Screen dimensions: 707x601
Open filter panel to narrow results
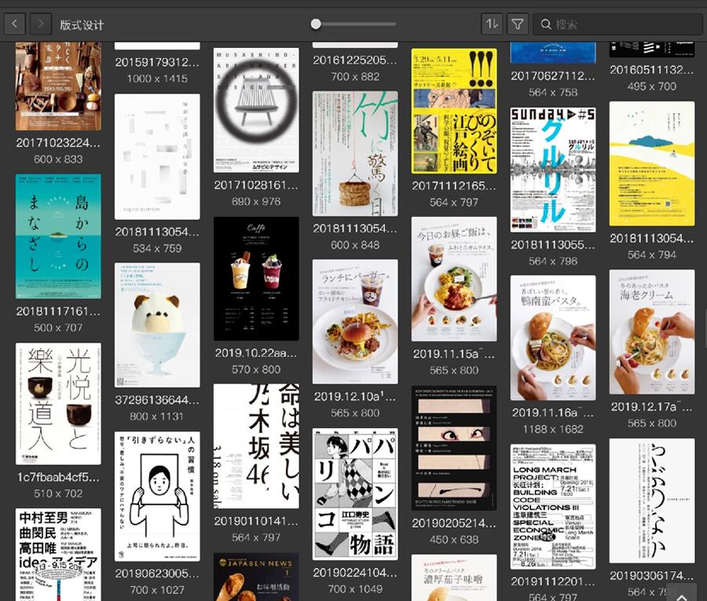518,24
